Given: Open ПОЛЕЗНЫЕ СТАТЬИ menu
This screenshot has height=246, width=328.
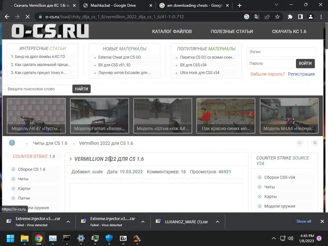Looking at the screenshot, I should pyautogui.click(x=232, y=31).
